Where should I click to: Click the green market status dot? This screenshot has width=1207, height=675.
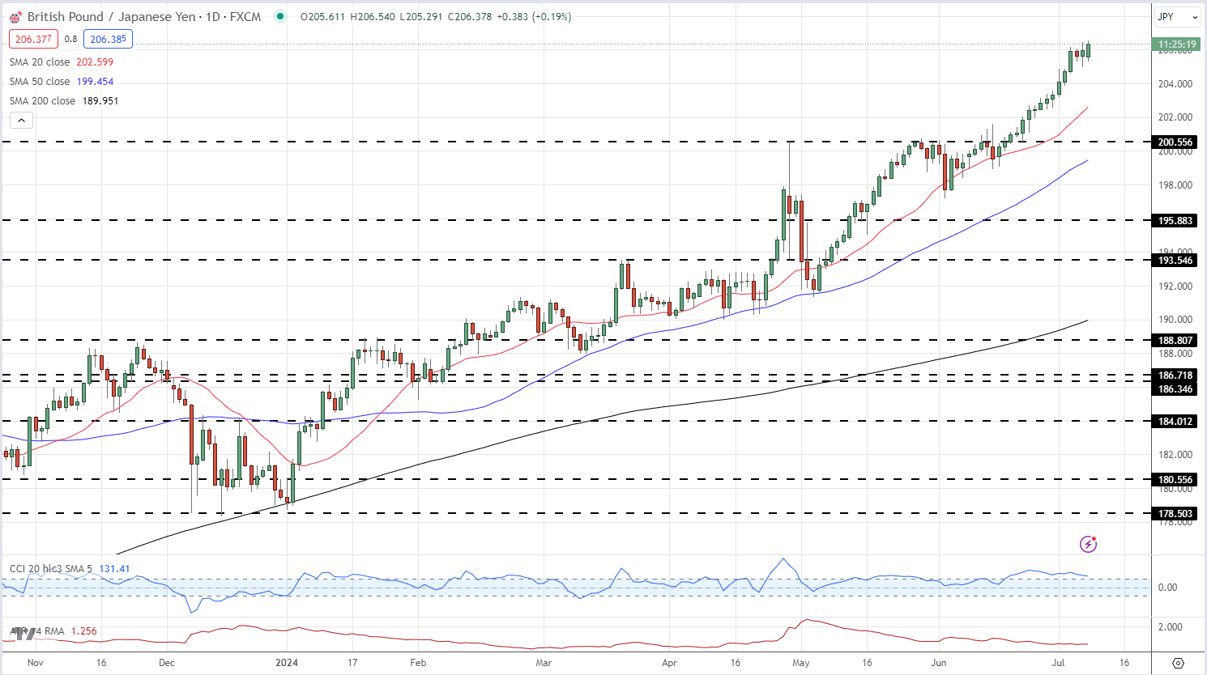[x=280, y=16]
